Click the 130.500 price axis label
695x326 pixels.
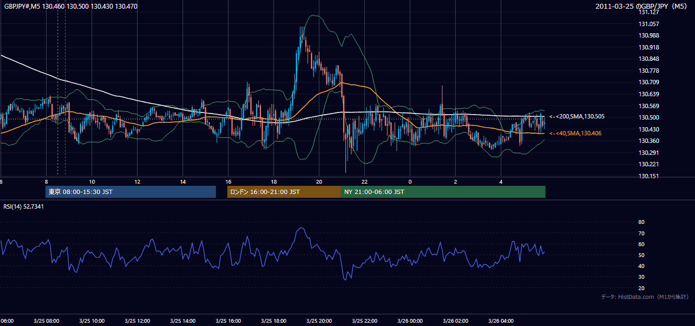649,117
